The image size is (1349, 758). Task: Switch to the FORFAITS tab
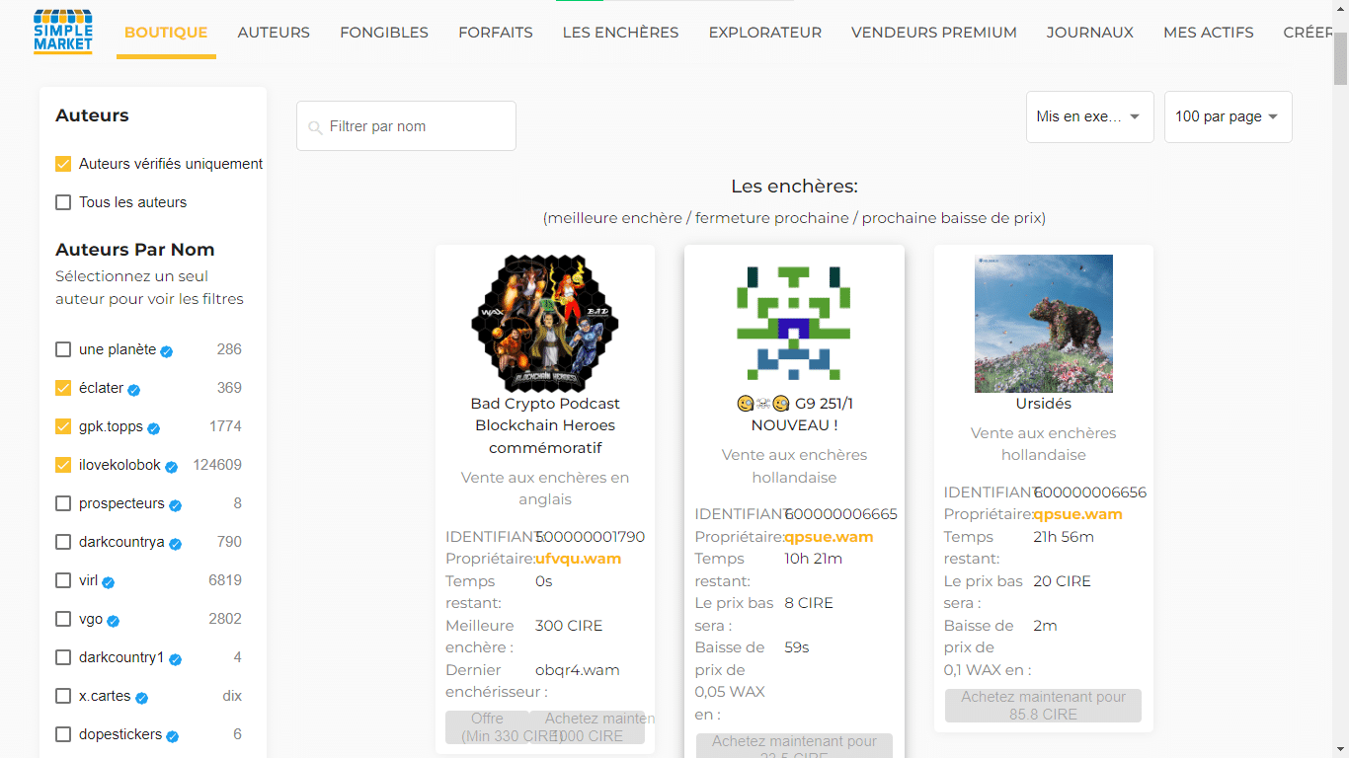pos(496,33)
